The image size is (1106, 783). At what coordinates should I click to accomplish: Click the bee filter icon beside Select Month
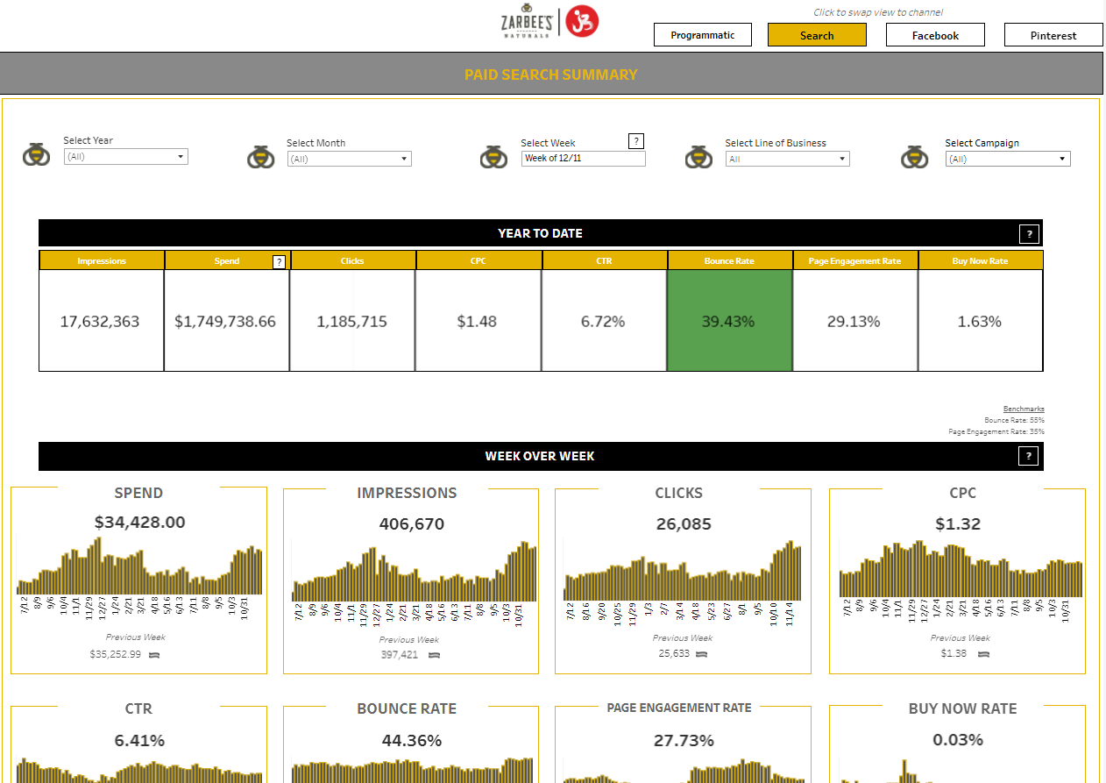(260, 155)
